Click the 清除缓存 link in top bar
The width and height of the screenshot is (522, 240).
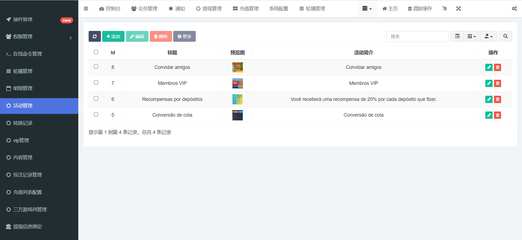click(x=420, y=9)
